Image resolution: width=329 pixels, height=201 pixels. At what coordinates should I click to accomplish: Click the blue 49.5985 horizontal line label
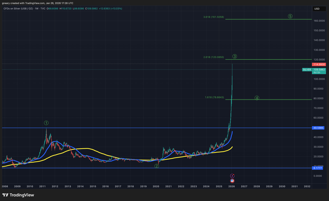click(318, 128)
